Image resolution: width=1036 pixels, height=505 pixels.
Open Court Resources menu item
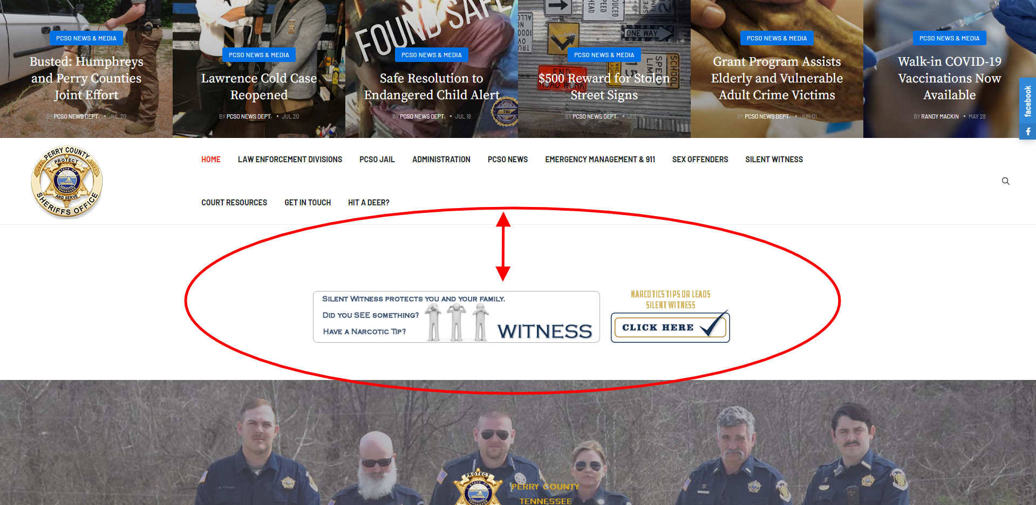pyautogui.click(x=234, y=203)
